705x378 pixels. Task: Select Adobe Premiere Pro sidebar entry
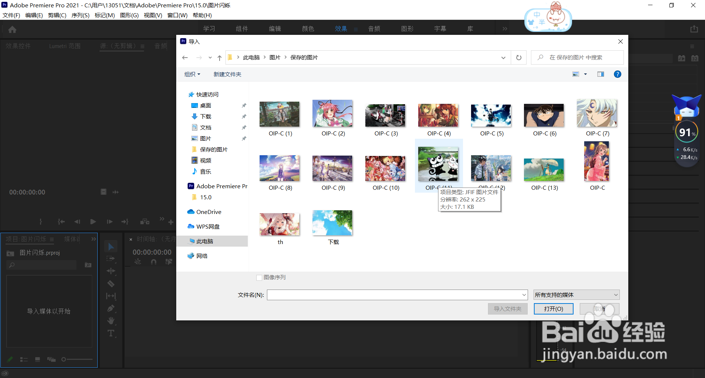point(217,186)
